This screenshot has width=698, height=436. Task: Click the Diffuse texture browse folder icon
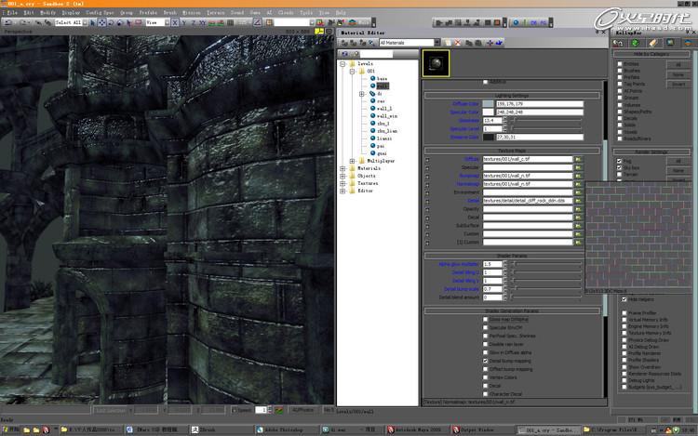point(578,159)
